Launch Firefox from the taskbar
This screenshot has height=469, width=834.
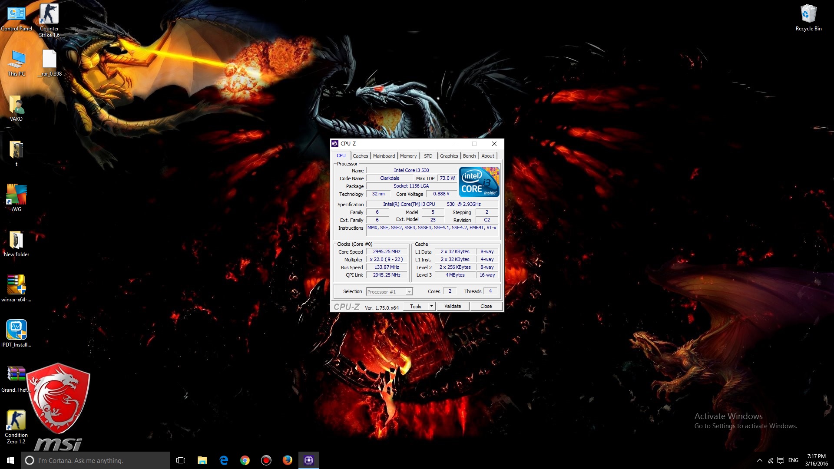tap(287, 460)
